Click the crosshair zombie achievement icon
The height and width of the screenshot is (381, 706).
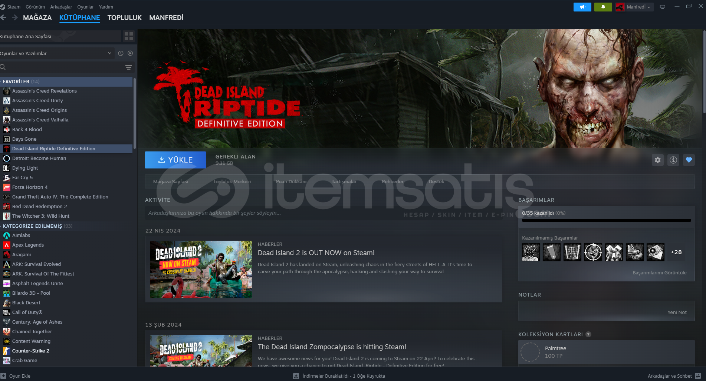click(593, 252)
